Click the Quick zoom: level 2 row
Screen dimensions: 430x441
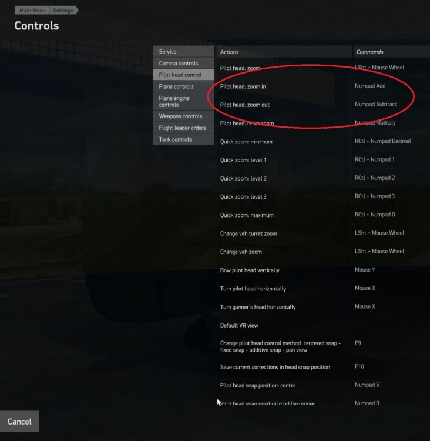323,178
